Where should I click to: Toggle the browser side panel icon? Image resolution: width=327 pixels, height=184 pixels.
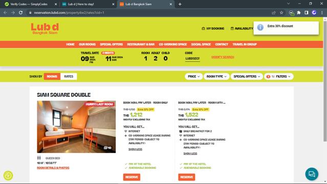[x=307, y=13]
